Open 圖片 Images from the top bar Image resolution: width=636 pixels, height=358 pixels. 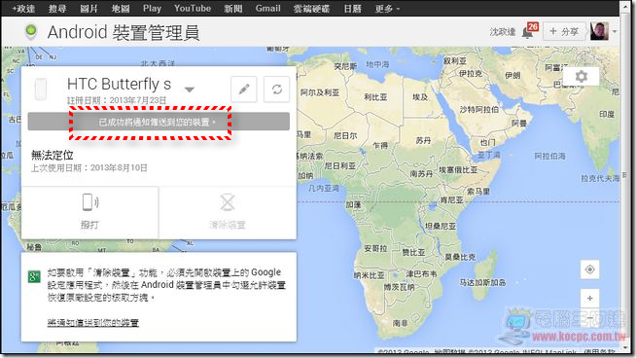coord(88,9)
